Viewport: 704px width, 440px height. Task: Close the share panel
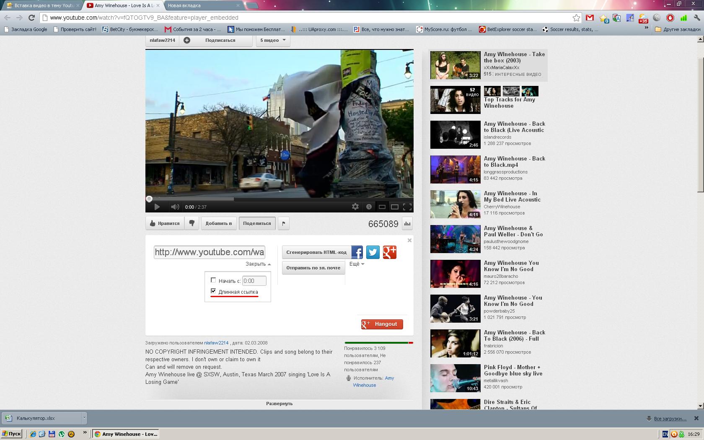[x=409, y=240]
